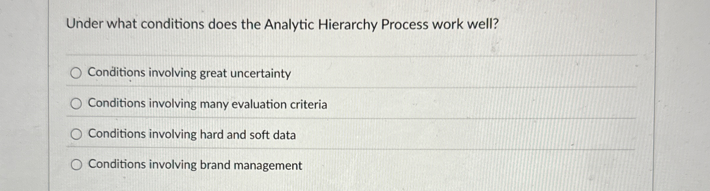This screenshot has width=710, height=191.
Task: Click the second answer's radio circle
Action: [76, 103]
